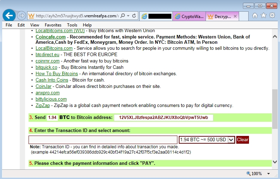The height and width of the screenshot is (179, 280).
Task: Switch to the CryptoWa... tab
Action: click(x=189, y=16)
